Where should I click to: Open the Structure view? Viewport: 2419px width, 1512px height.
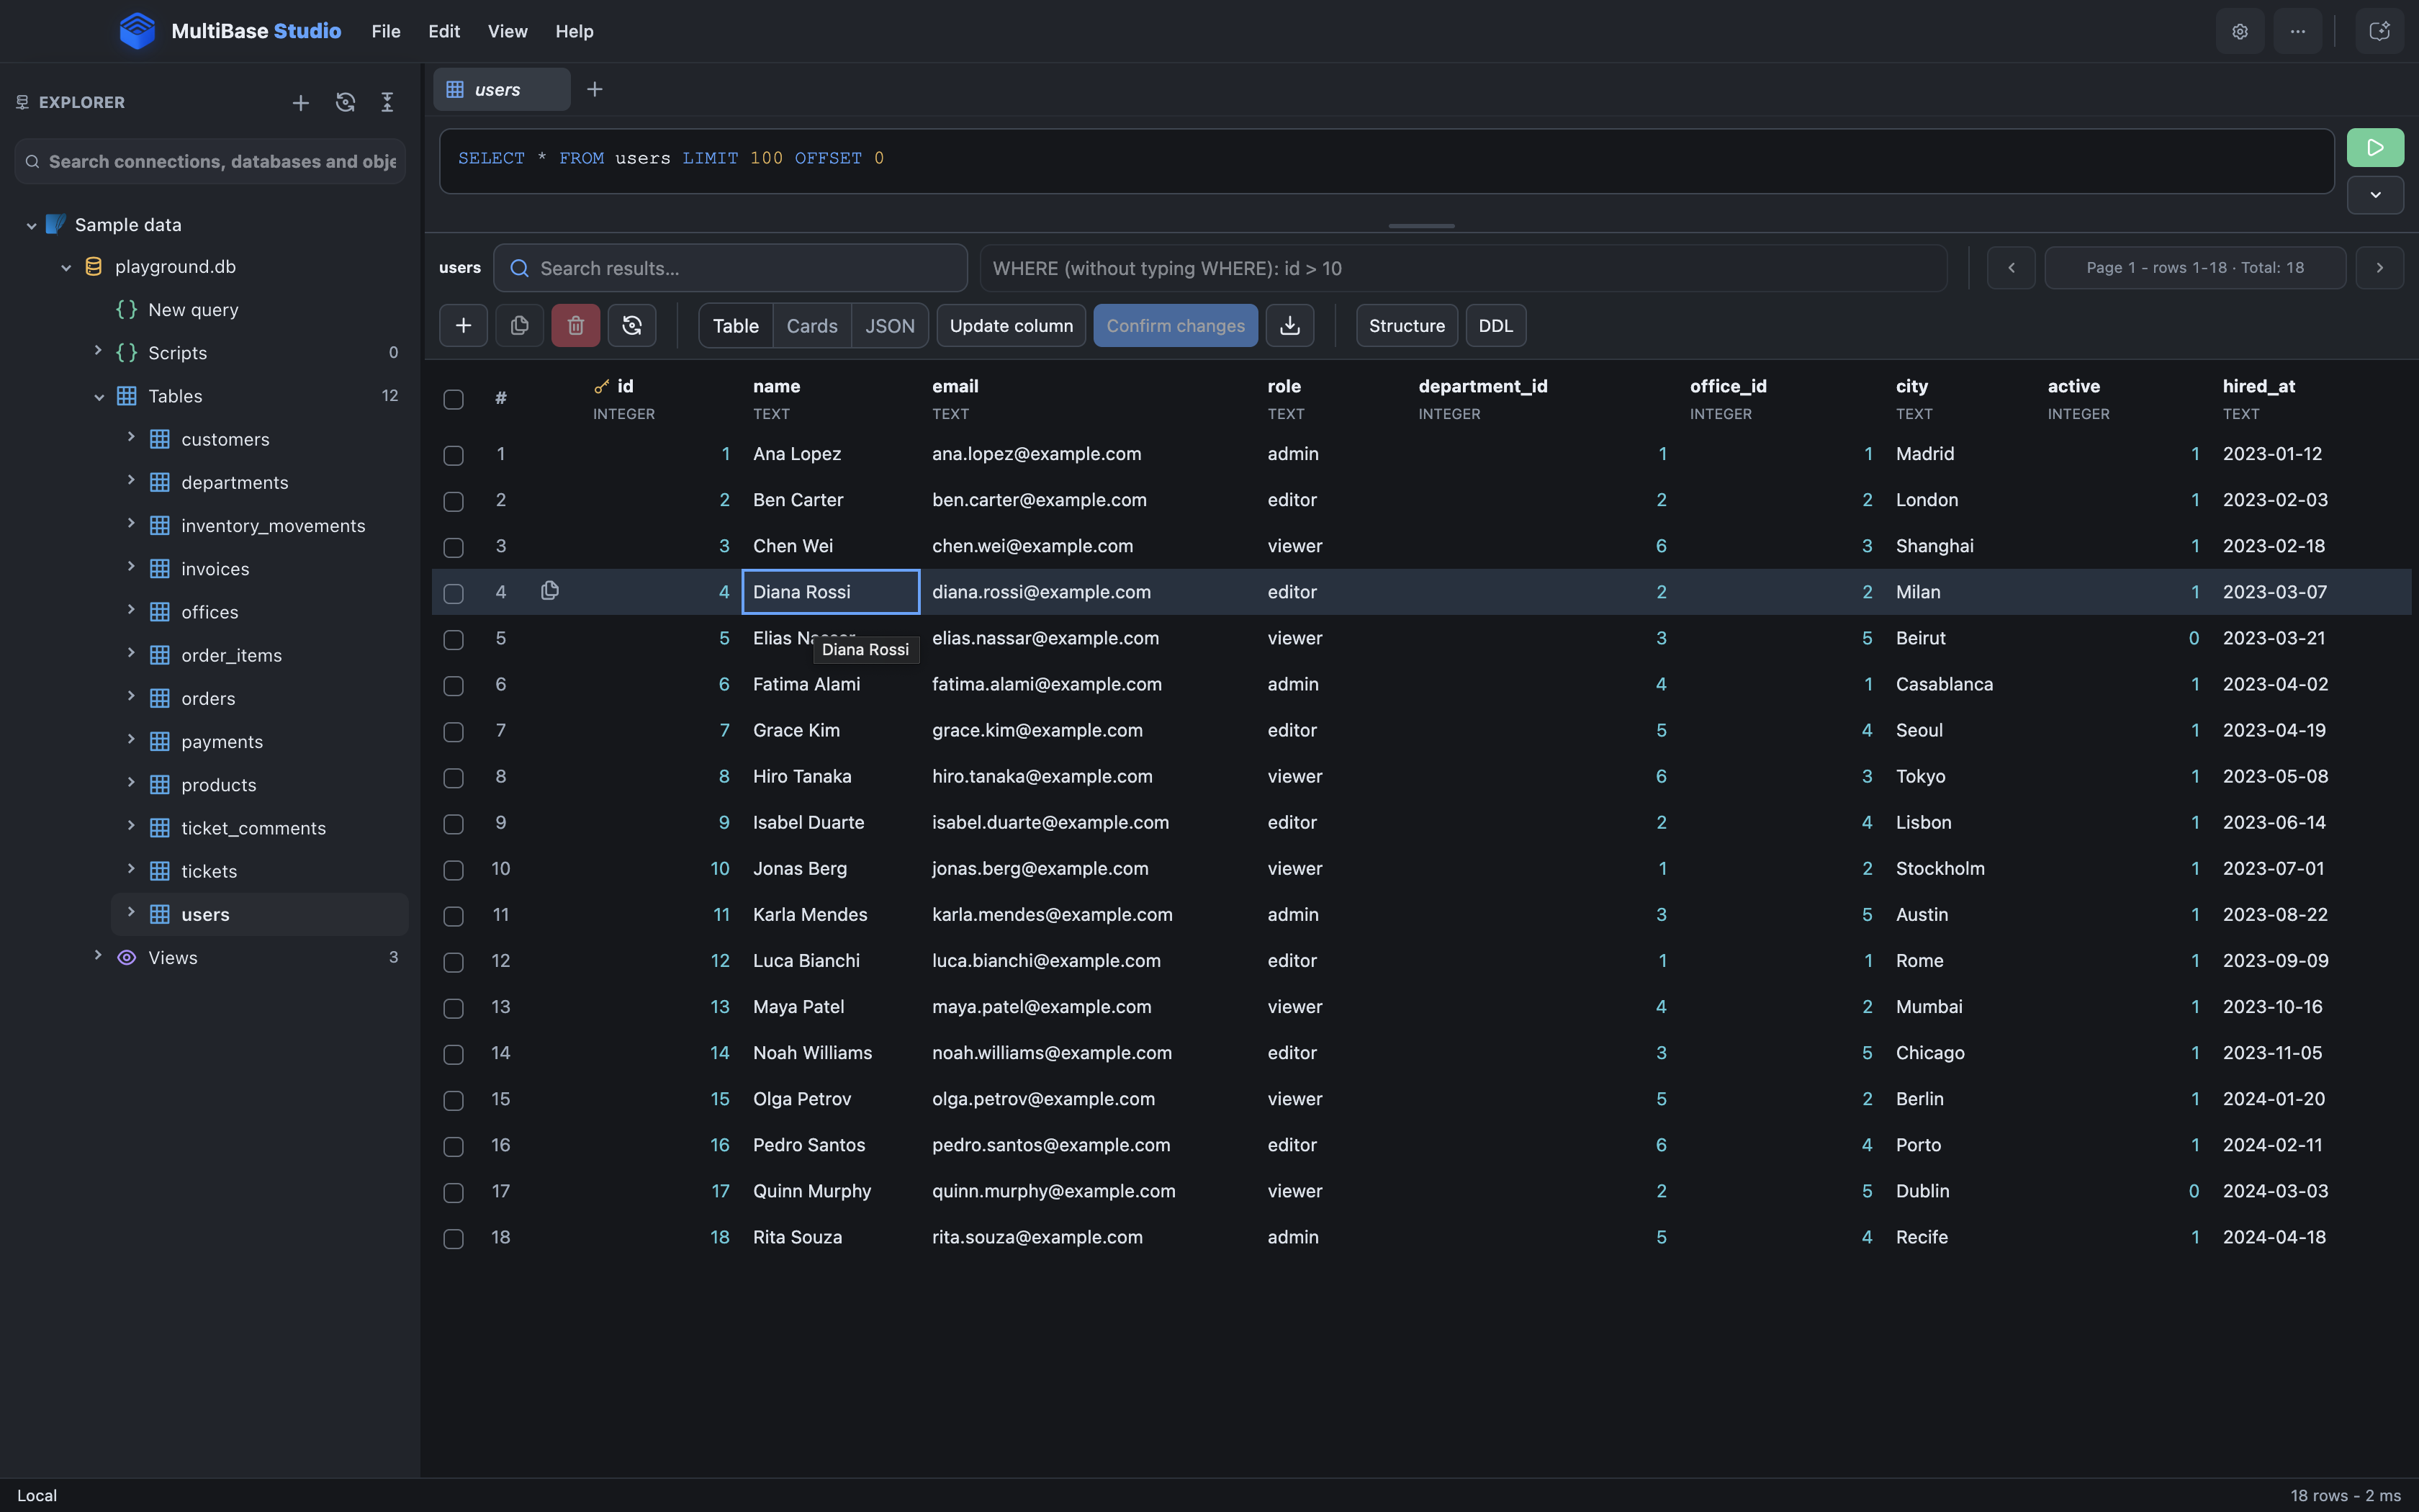(x=1407, y=326)
